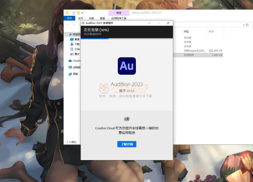
Task: Click the installer title bar Adobe icon
Action: point(83,23)
